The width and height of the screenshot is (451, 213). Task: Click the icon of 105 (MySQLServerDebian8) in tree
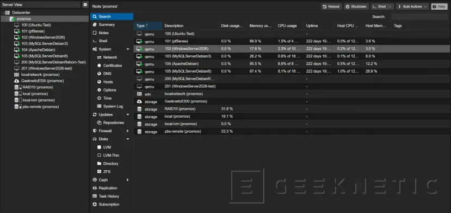click(17, 56)
